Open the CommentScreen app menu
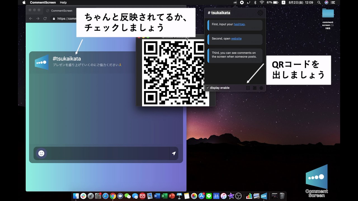The height and width of the screenshot is (201, 358). click(43, 3)
